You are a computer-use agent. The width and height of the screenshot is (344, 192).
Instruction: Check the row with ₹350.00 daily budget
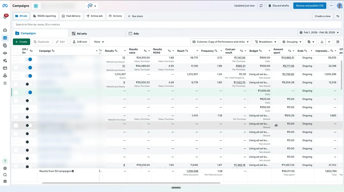(x=16, y=109)
